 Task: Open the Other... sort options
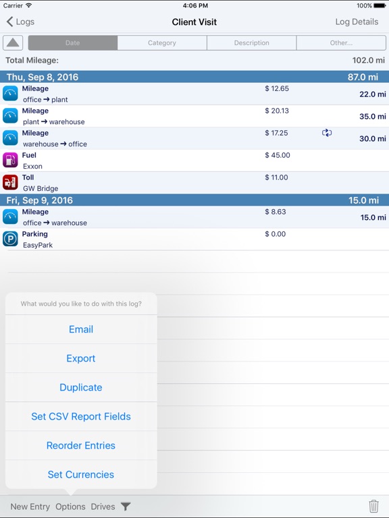[x=341, y=43]
